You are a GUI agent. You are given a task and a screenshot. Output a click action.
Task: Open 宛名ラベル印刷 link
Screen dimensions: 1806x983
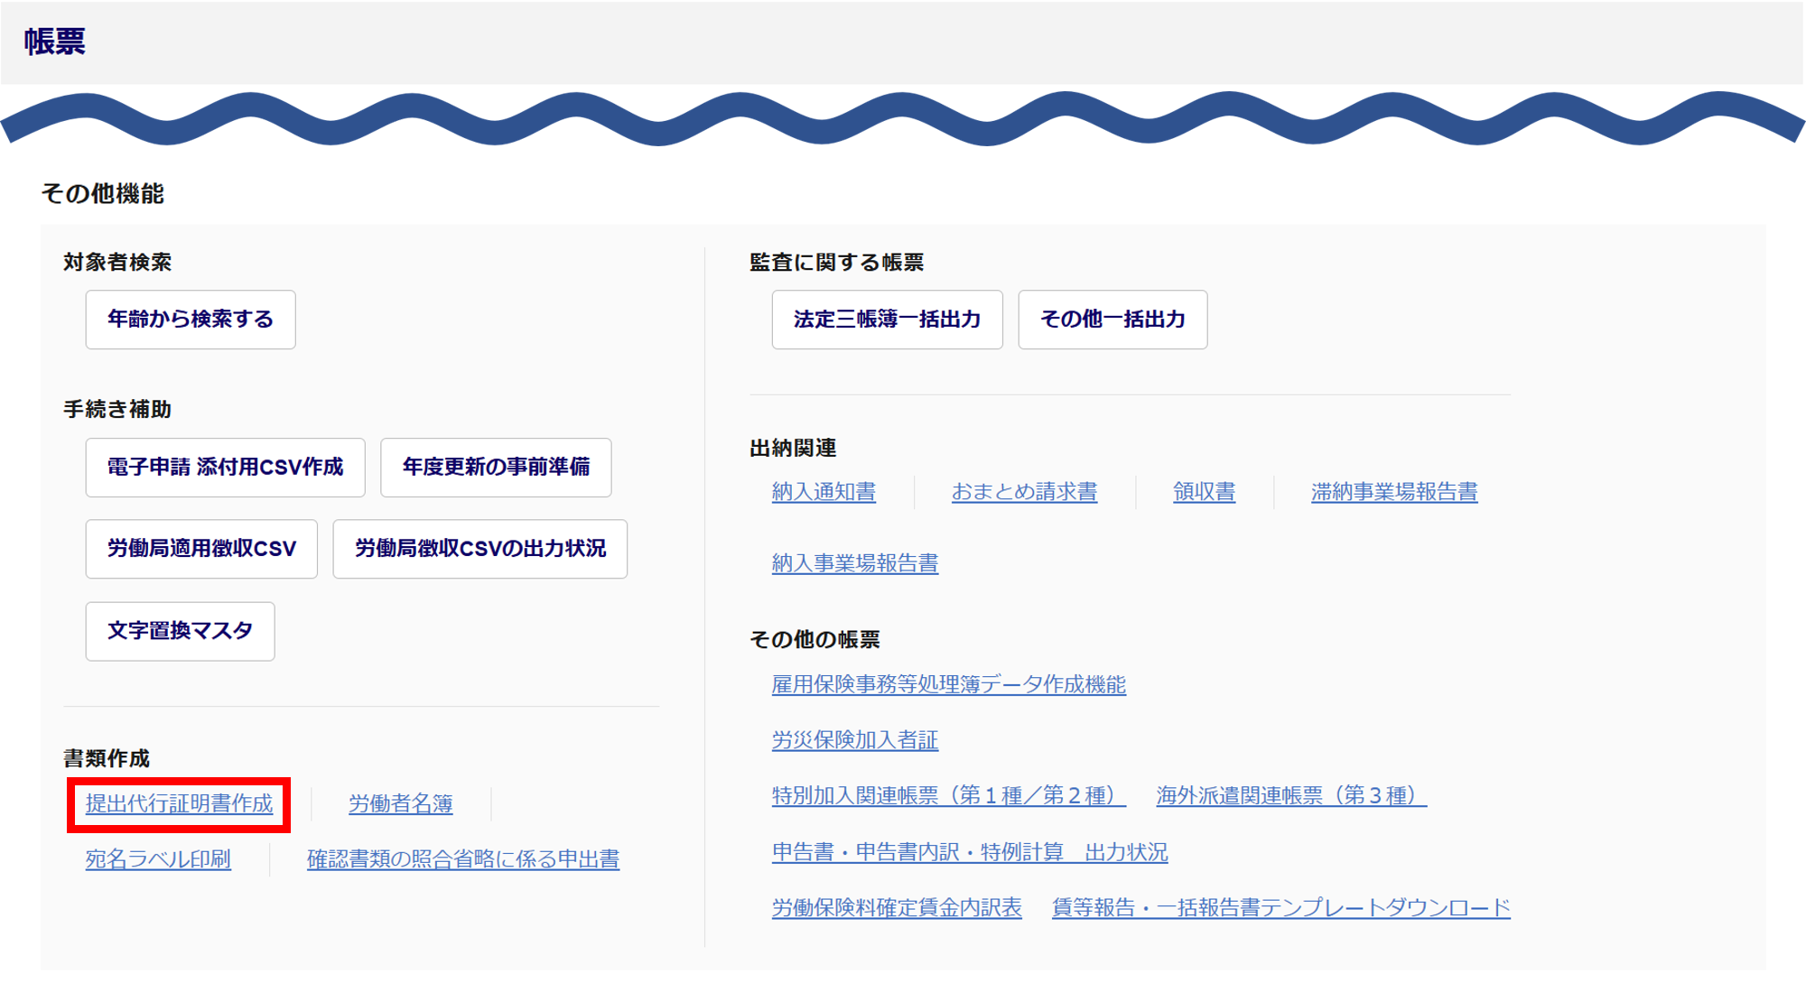(x=158, y=859)
